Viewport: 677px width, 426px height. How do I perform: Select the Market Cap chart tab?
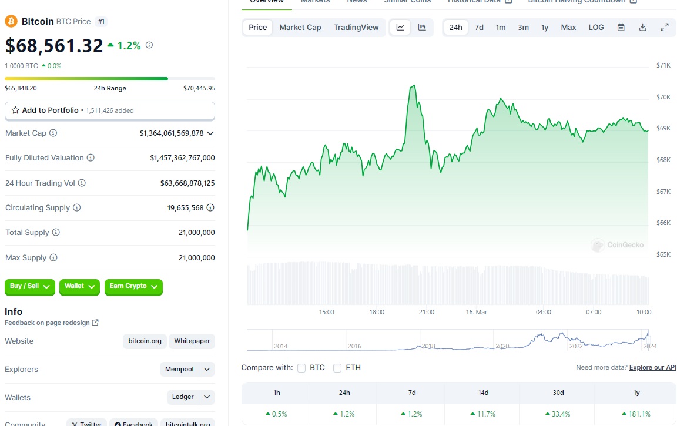click(300, 27)
